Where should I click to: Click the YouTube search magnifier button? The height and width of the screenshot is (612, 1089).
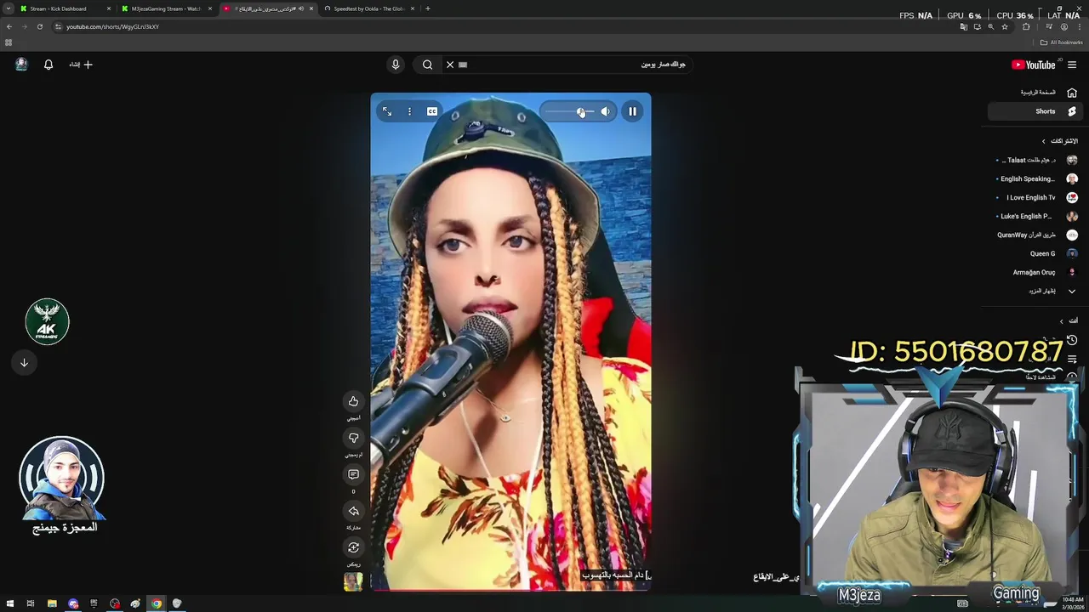pyautogui.click(x=427, y=65)
